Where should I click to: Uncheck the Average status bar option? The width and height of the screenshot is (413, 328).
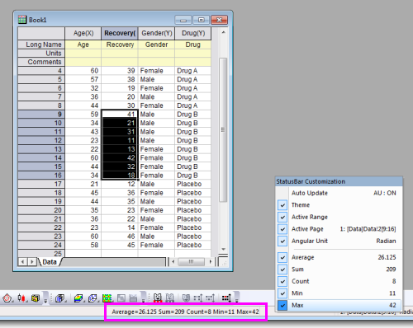282,257
